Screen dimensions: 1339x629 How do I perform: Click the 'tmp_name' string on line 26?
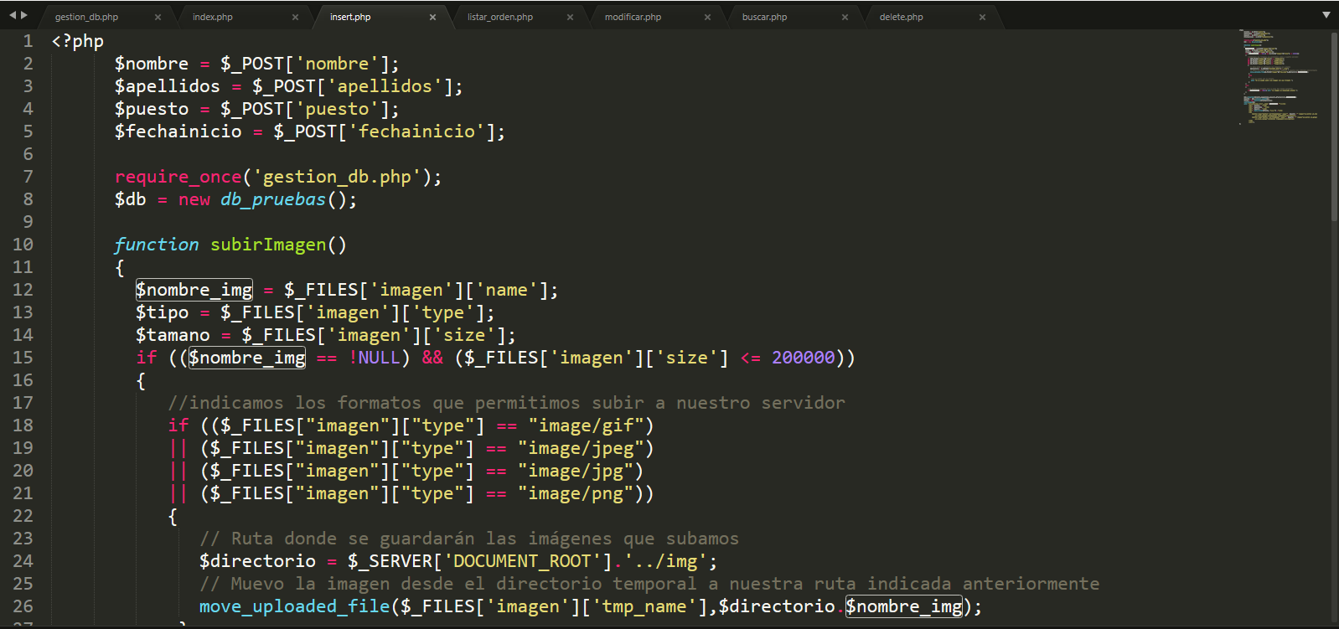[649, 606]
